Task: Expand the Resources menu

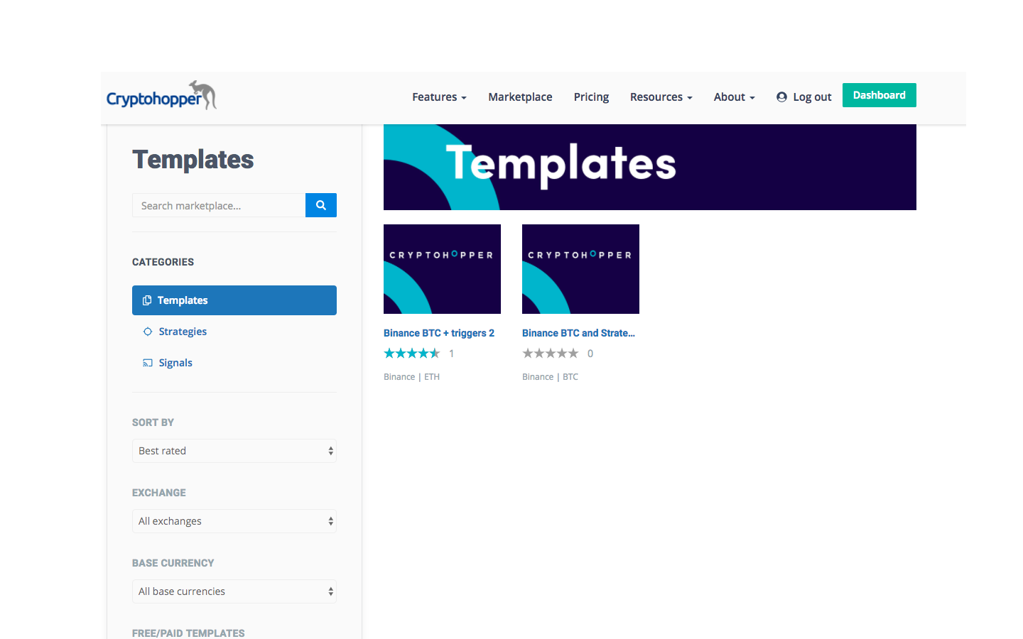Action: coord(661,97)
